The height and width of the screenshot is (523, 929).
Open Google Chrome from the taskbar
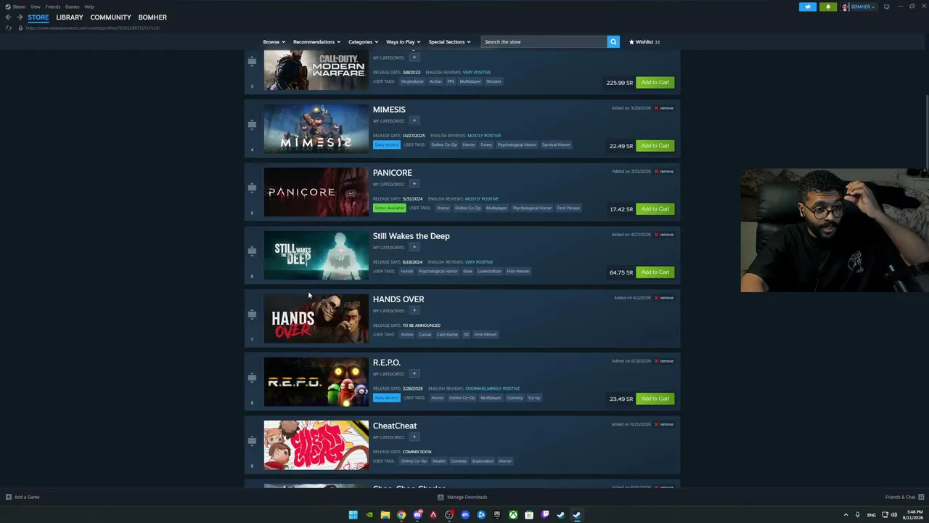401,515
